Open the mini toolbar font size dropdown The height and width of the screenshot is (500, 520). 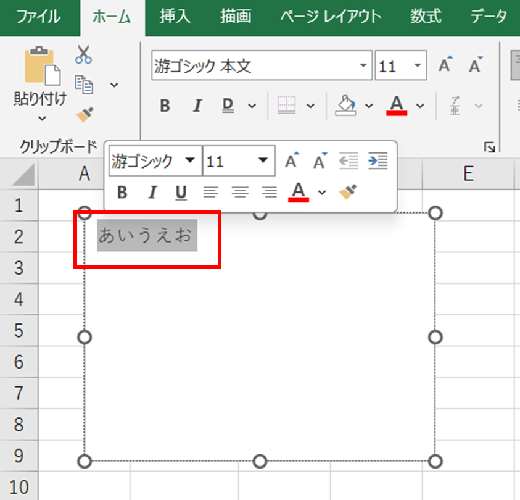click(263, 161)
